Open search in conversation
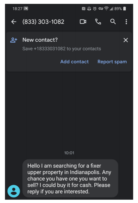This screenshot has width=138, height=203. (113, 22)
